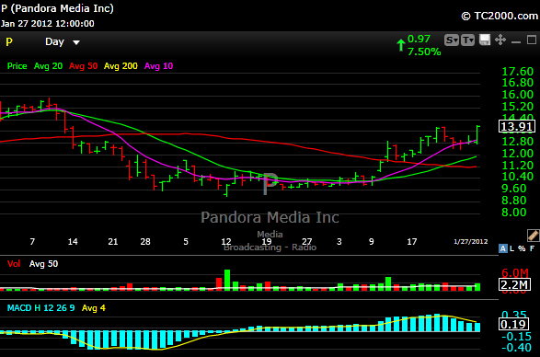540x357 pixels.
Task: Click the Avg 200 legend label
Action: click(x=121, y=66)
